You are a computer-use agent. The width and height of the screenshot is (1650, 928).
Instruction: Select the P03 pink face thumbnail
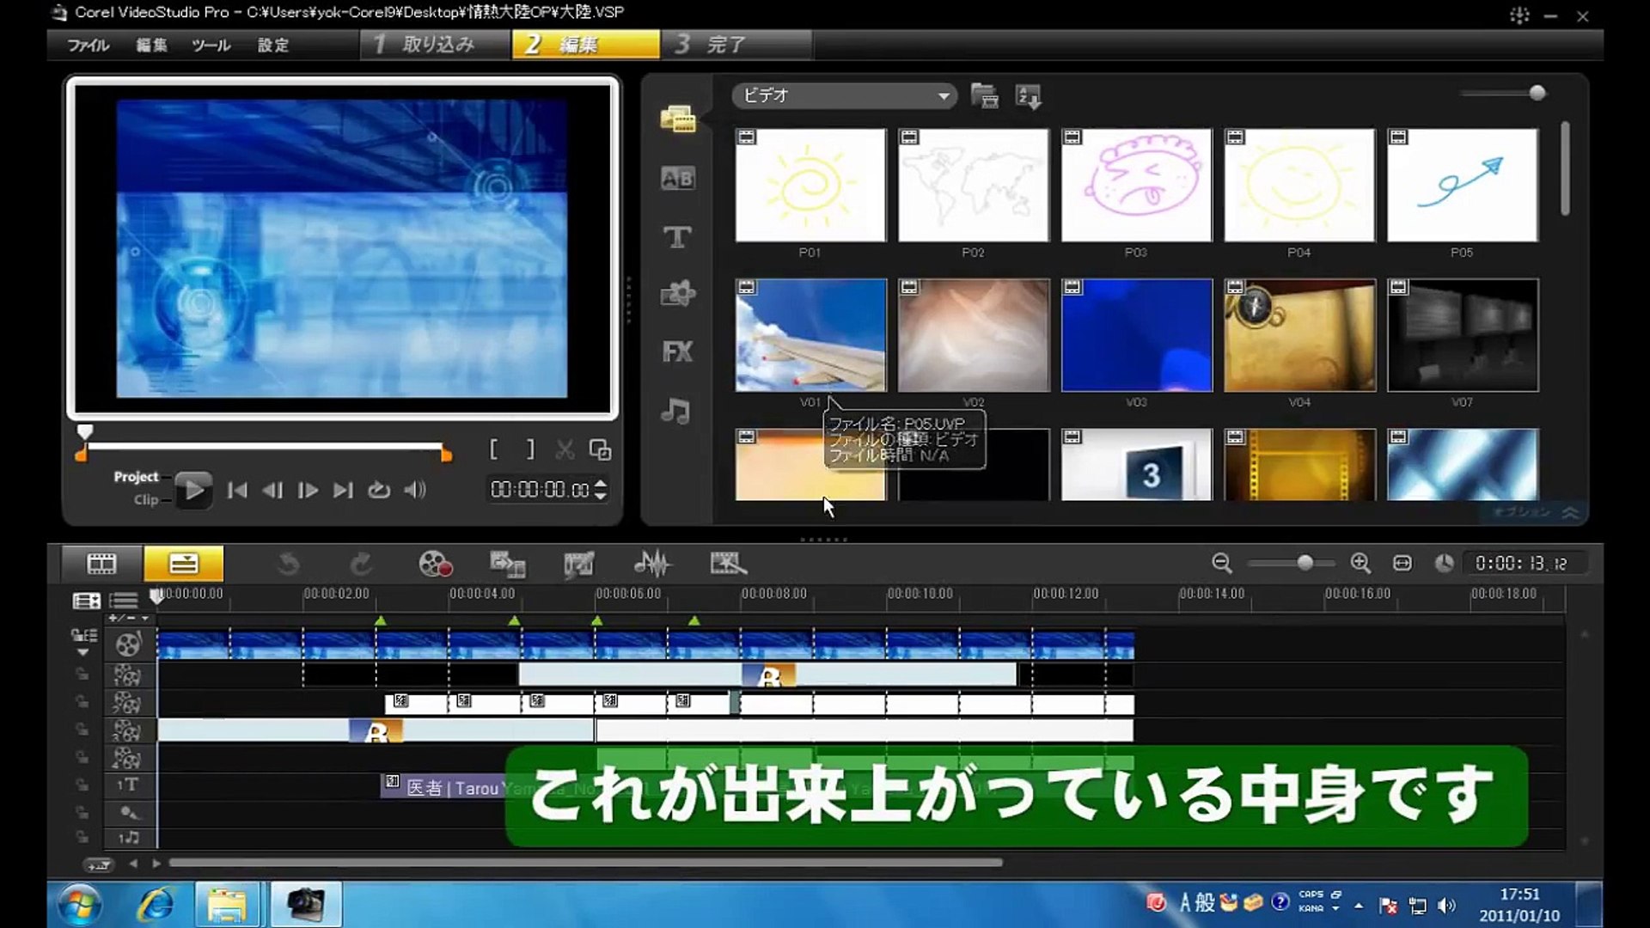[x=1136, y=185]
